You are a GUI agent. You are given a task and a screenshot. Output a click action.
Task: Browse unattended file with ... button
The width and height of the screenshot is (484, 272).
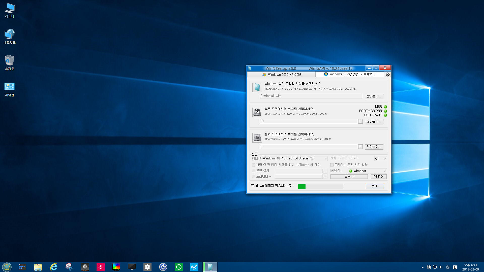(325, 171)
